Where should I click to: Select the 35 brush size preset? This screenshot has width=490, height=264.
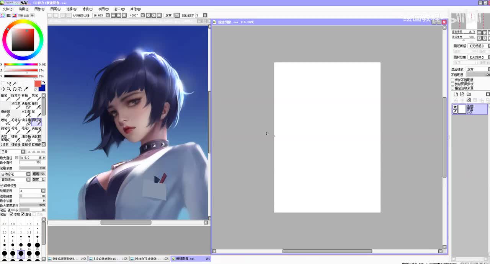click(x=21, y=254)
